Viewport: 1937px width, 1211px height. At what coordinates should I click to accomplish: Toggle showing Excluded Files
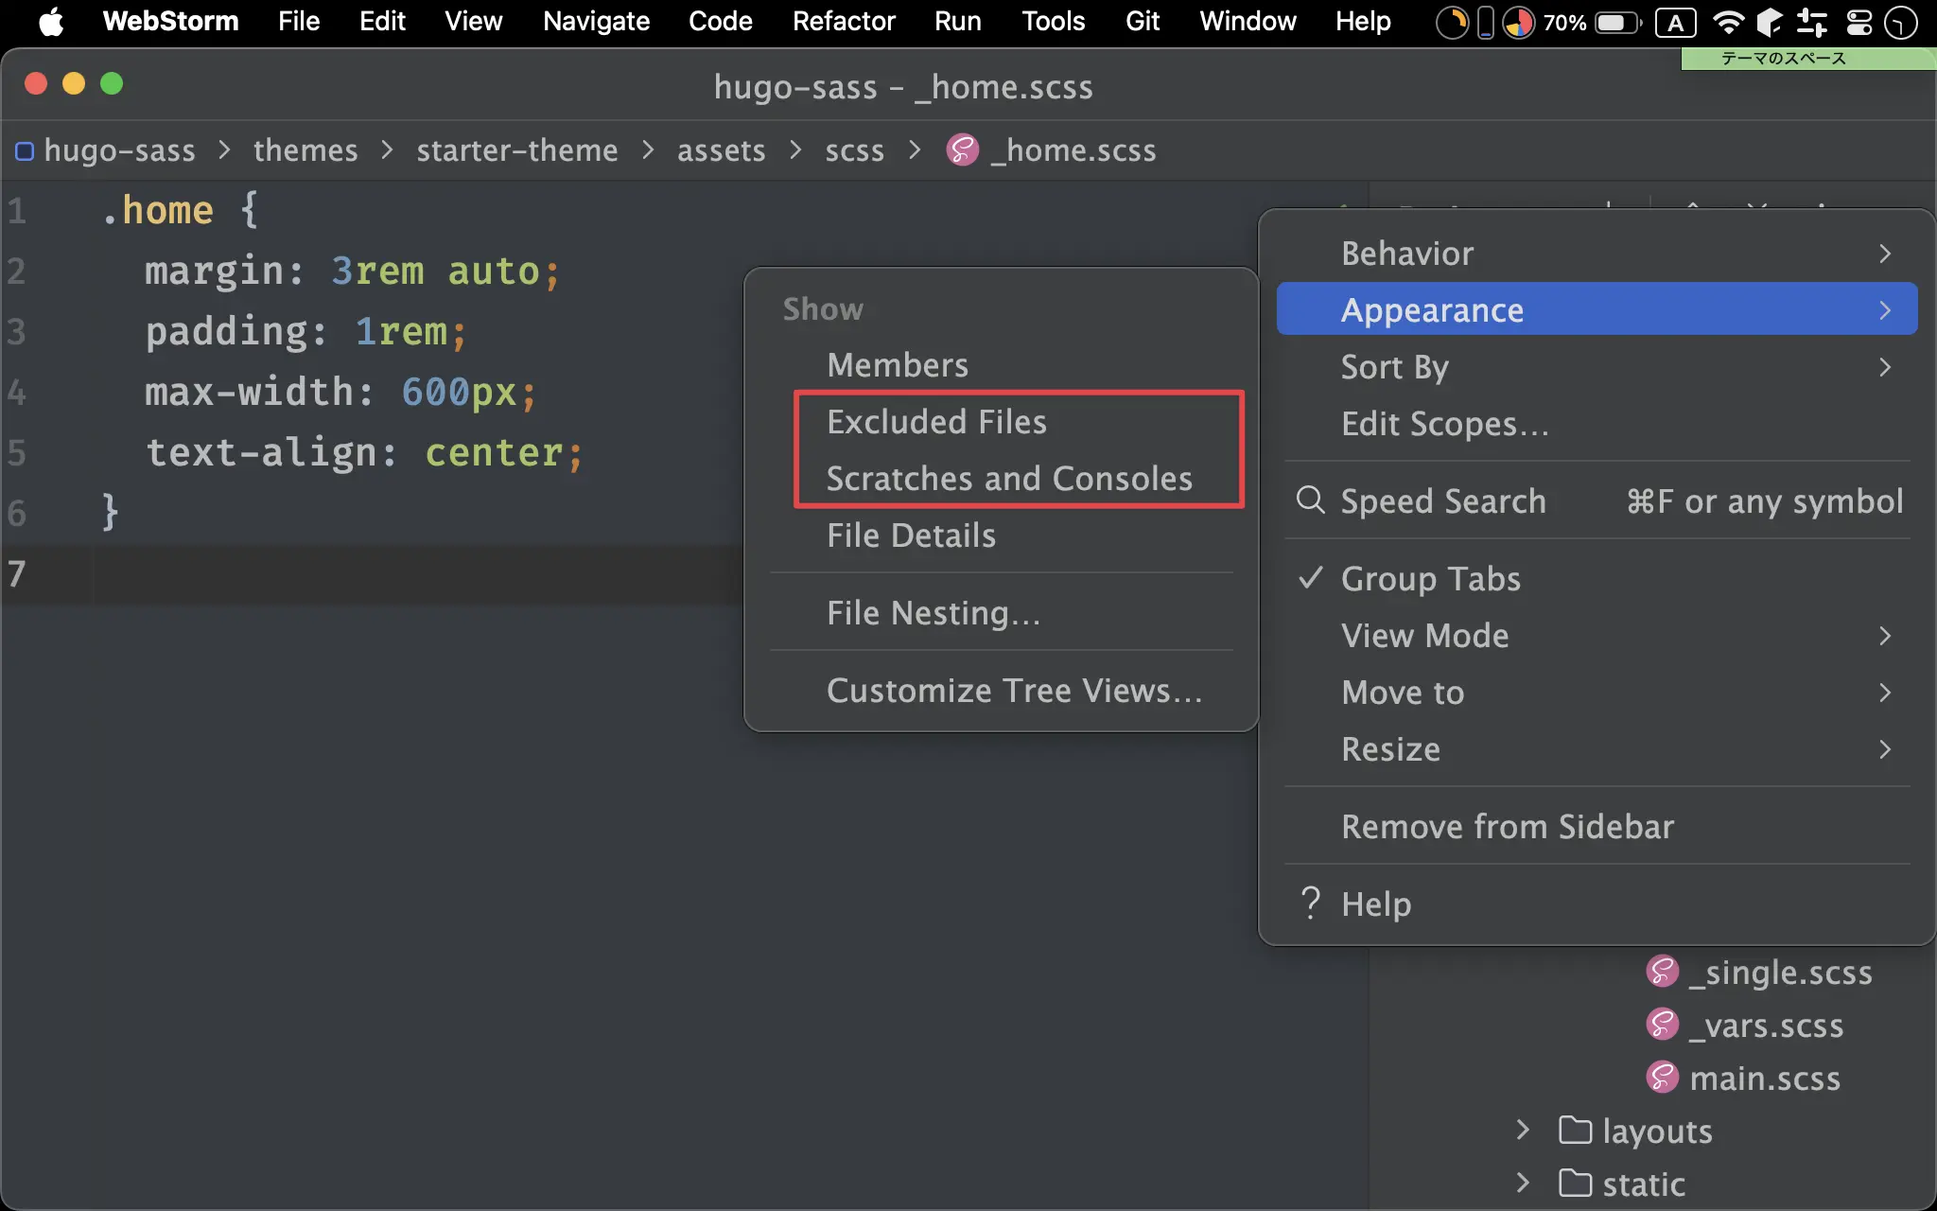click(x=936, y=422)
